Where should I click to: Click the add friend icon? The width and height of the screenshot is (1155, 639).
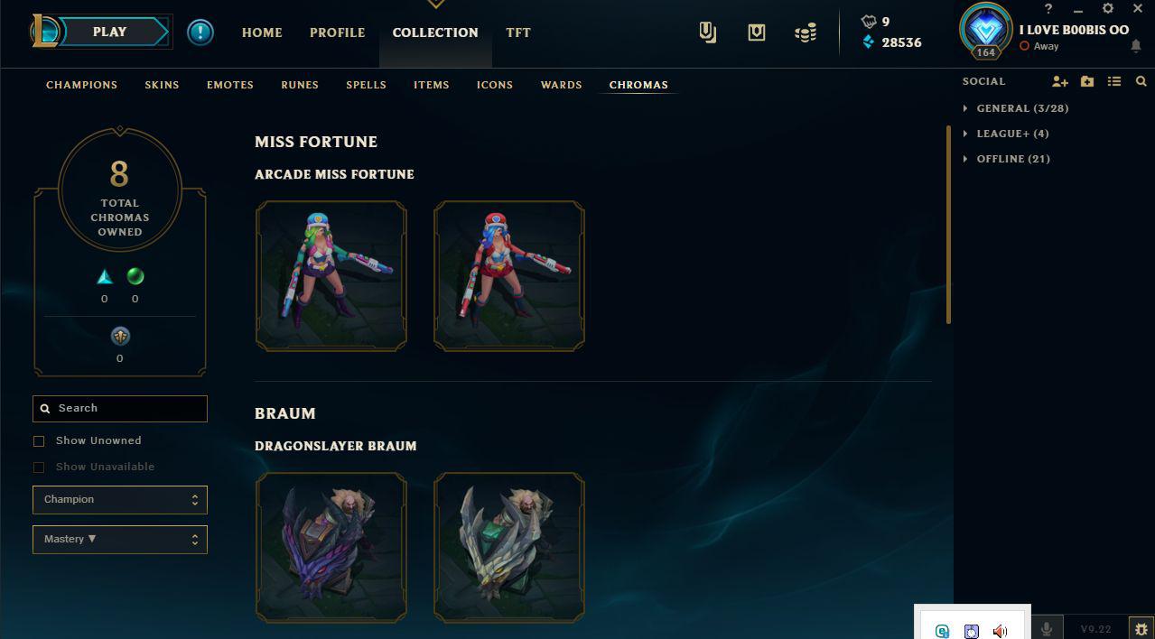click(1060, 81)
